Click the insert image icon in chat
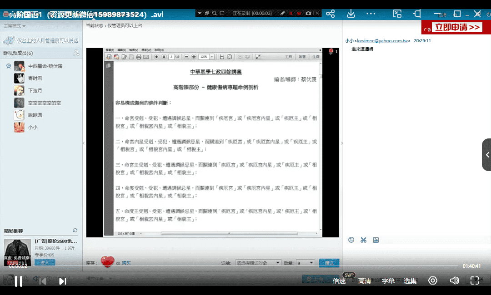 (x=376, y=240)
